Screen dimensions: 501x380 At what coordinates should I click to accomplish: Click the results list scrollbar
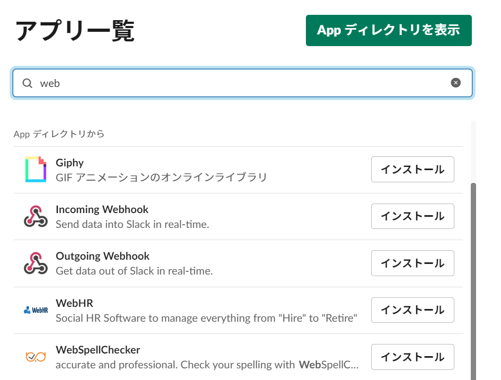(x=473, y=281)
